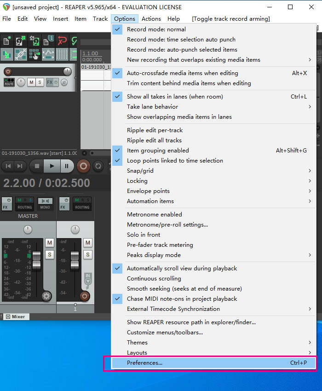Open Customize menus/toolbars...

(x=214, y=333)
